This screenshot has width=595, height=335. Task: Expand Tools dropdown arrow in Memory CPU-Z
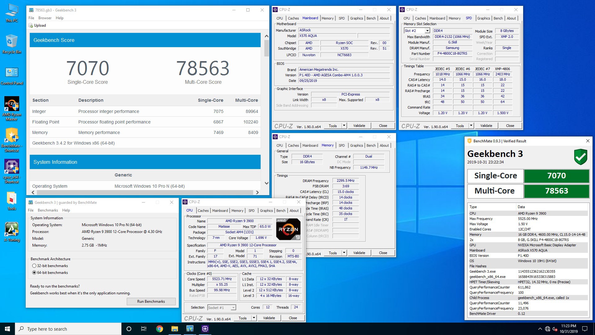coord(344,253)
